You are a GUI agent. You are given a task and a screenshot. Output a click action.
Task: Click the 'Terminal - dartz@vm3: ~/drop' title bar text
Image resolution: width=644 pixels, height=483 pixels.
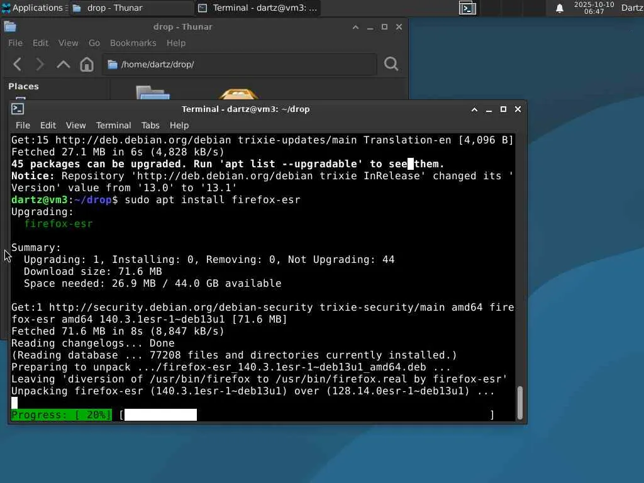[x=246, y=109]
